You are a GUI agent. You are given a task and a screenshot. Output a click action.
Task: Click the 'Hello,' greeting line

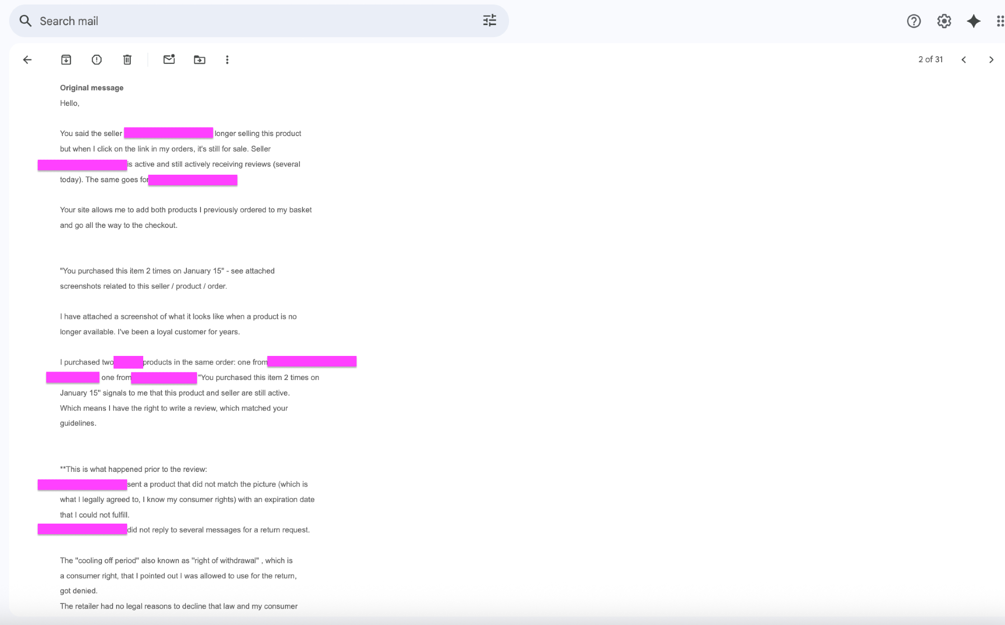coord(69,103)
